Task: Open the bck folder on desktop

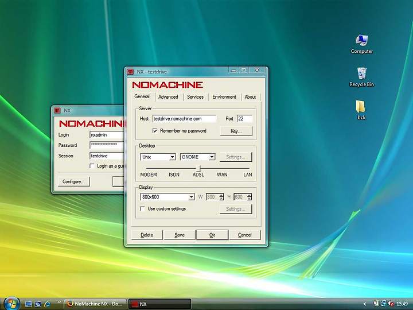Action: pyautogui.click(x=361, y=110)
